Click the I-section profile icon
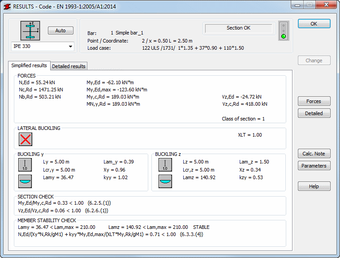 tap(30, 30)
